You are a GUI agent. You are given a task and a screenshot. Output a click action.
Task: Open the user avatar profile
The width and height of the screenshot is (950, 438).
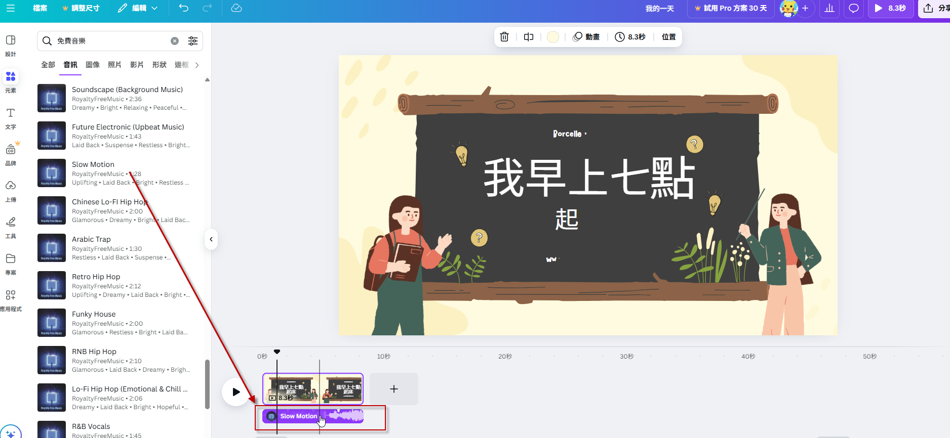click(x=788, y=8)
